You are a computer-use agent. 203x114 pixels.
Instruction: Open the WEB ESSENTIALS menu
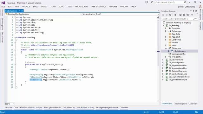point(99,7)
